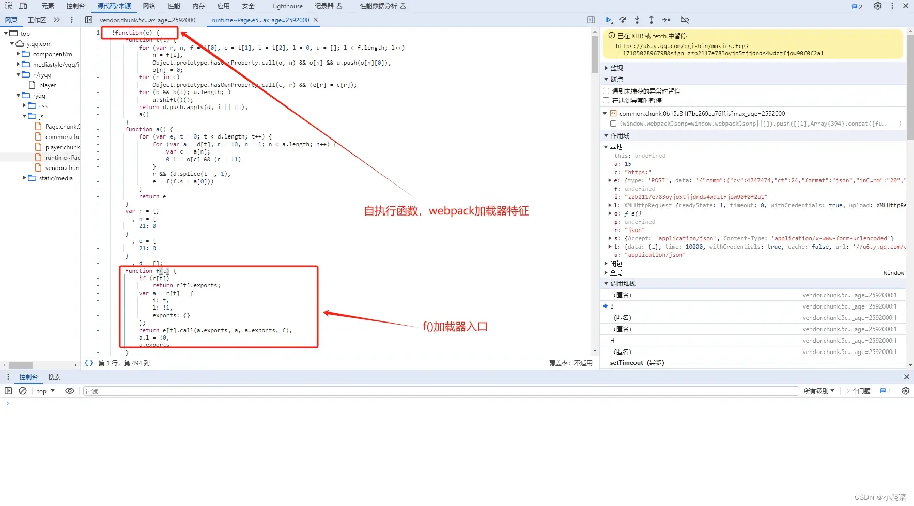Create live expression eye icon
This screenshot has height=506, width=914.
click(70, 391)
